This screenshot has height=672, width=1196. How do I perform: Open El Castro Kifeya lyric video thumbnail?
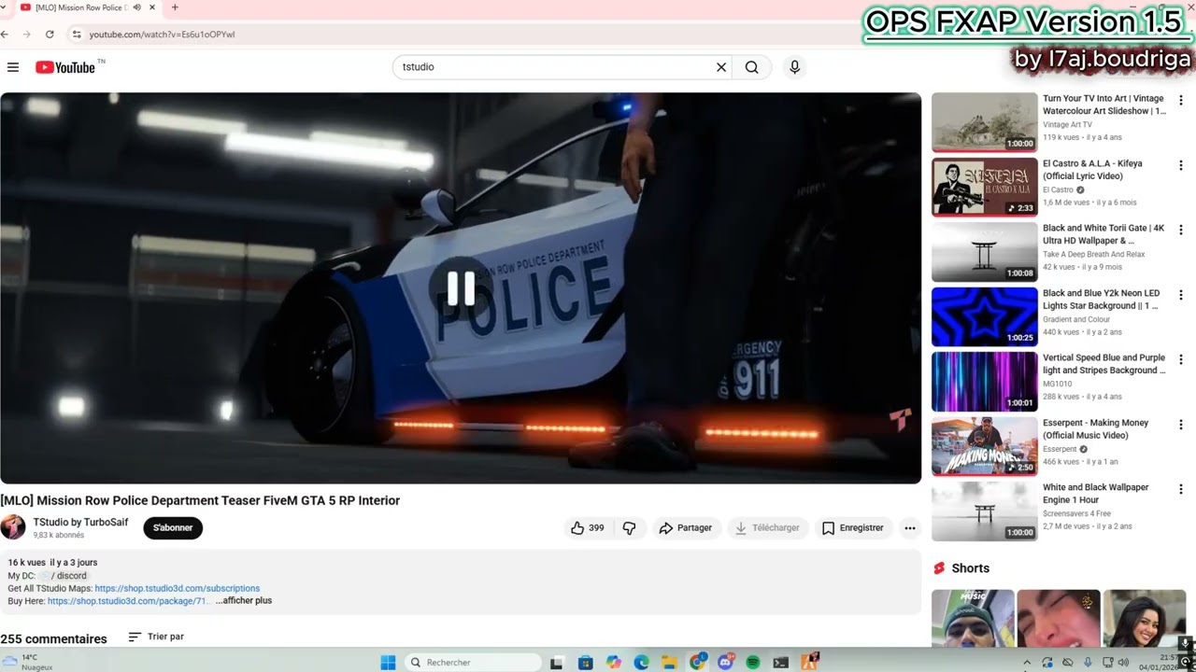[985, 187]
